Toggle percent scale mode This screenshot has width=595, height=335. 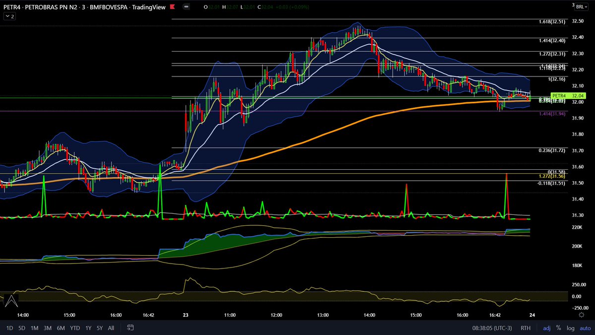tap(558, 328)
